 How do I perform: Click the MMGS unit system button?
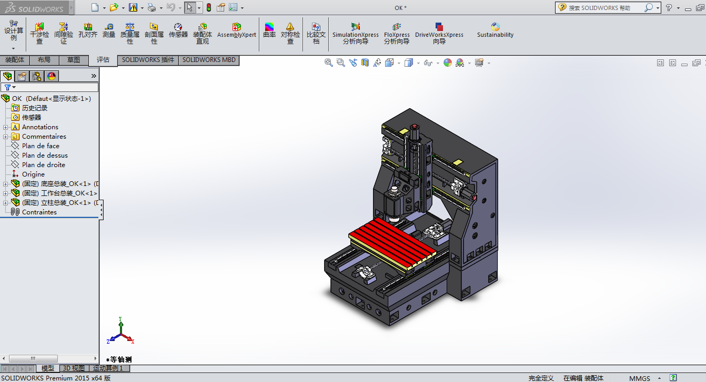pyautogui.click(x=639, y=378)
